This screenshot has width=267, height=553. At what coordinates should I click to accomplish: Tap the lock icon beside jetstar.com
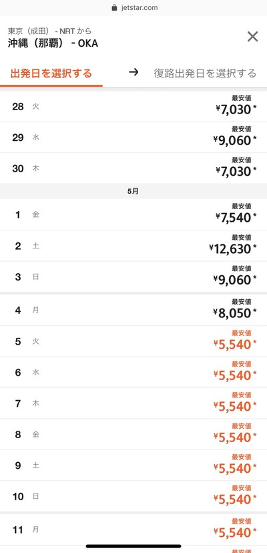click(114, 7)
